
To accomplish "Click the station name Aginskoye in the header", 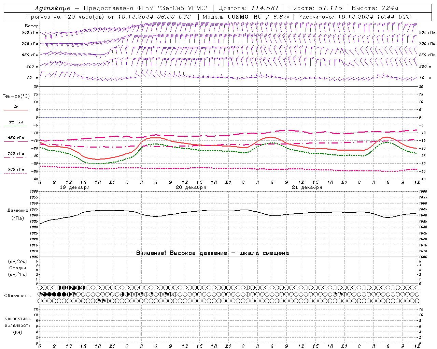I will coord(52,8).
